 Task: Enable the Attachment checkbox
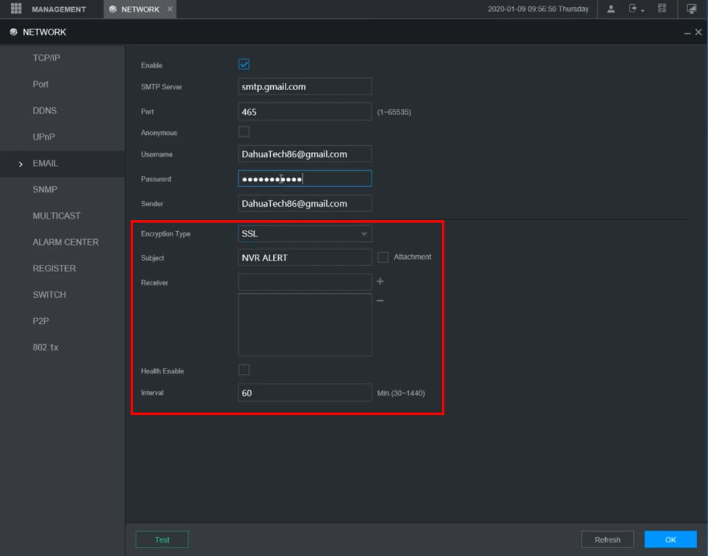pos(383,257)
